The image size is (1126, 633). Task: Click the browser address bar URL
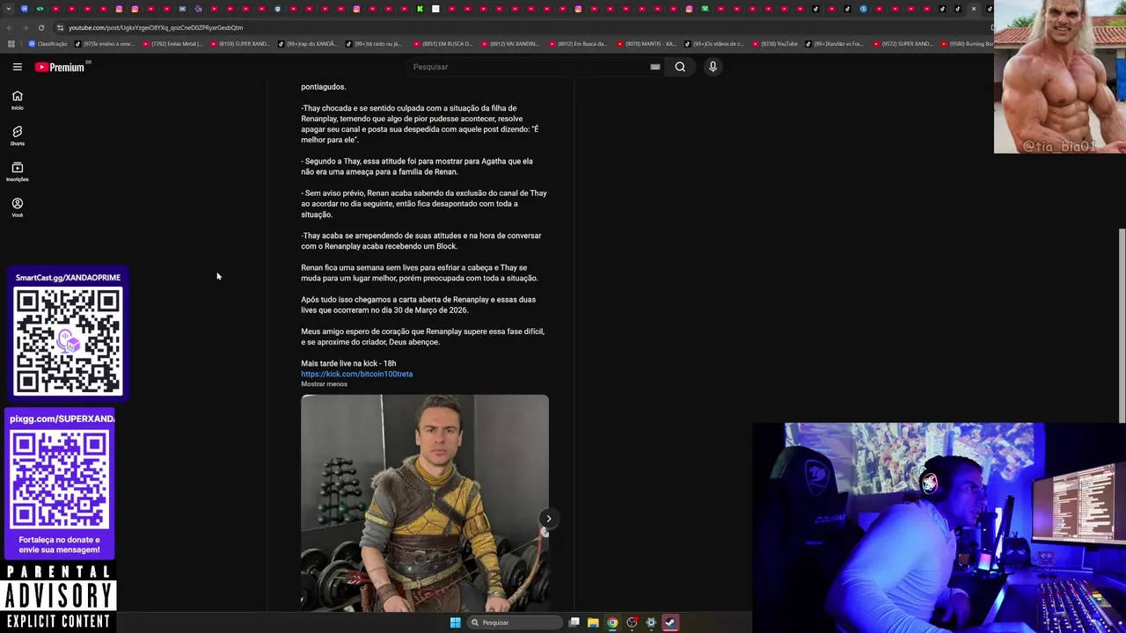coord(156,27)
